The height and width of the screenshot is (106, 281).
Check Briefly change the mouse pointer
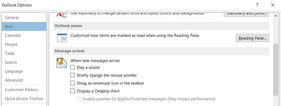coord(73,75)
